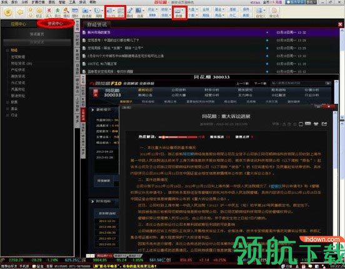The width and height of the screenshot is (345, 269).
Task: Open the 报价 menu
Action: coord(14,3)
